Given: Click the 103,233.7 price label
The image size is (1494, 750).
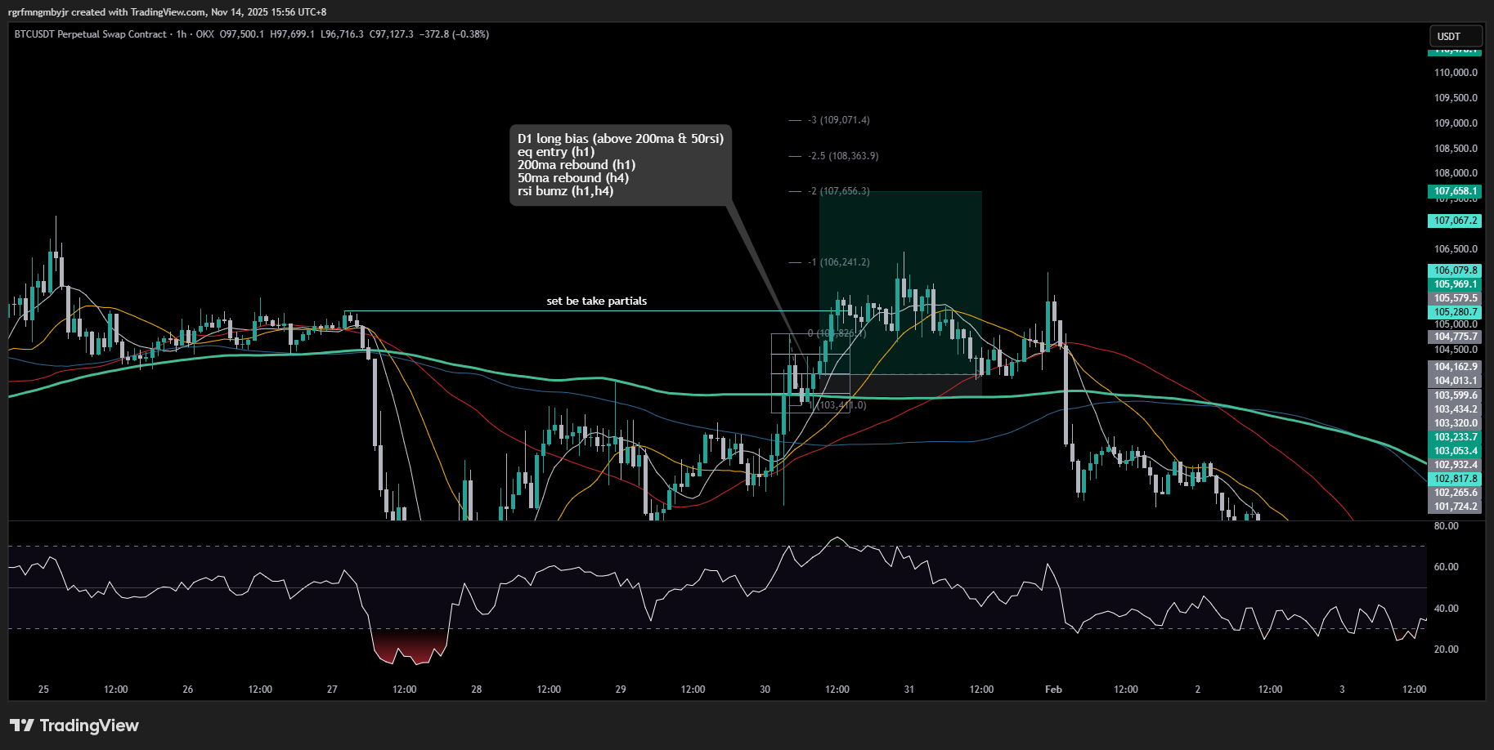Looking at the screenshot, I should coord(1455,437).
